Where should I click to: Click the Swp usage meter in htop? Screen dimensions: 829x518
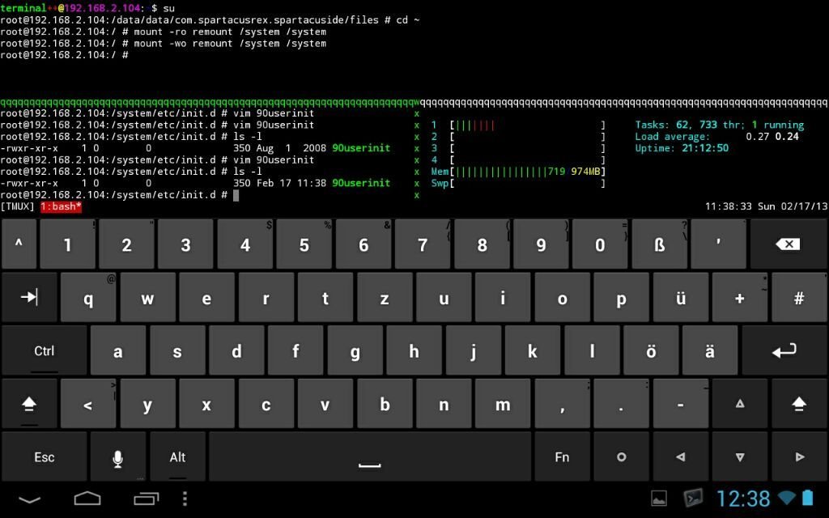517,184
